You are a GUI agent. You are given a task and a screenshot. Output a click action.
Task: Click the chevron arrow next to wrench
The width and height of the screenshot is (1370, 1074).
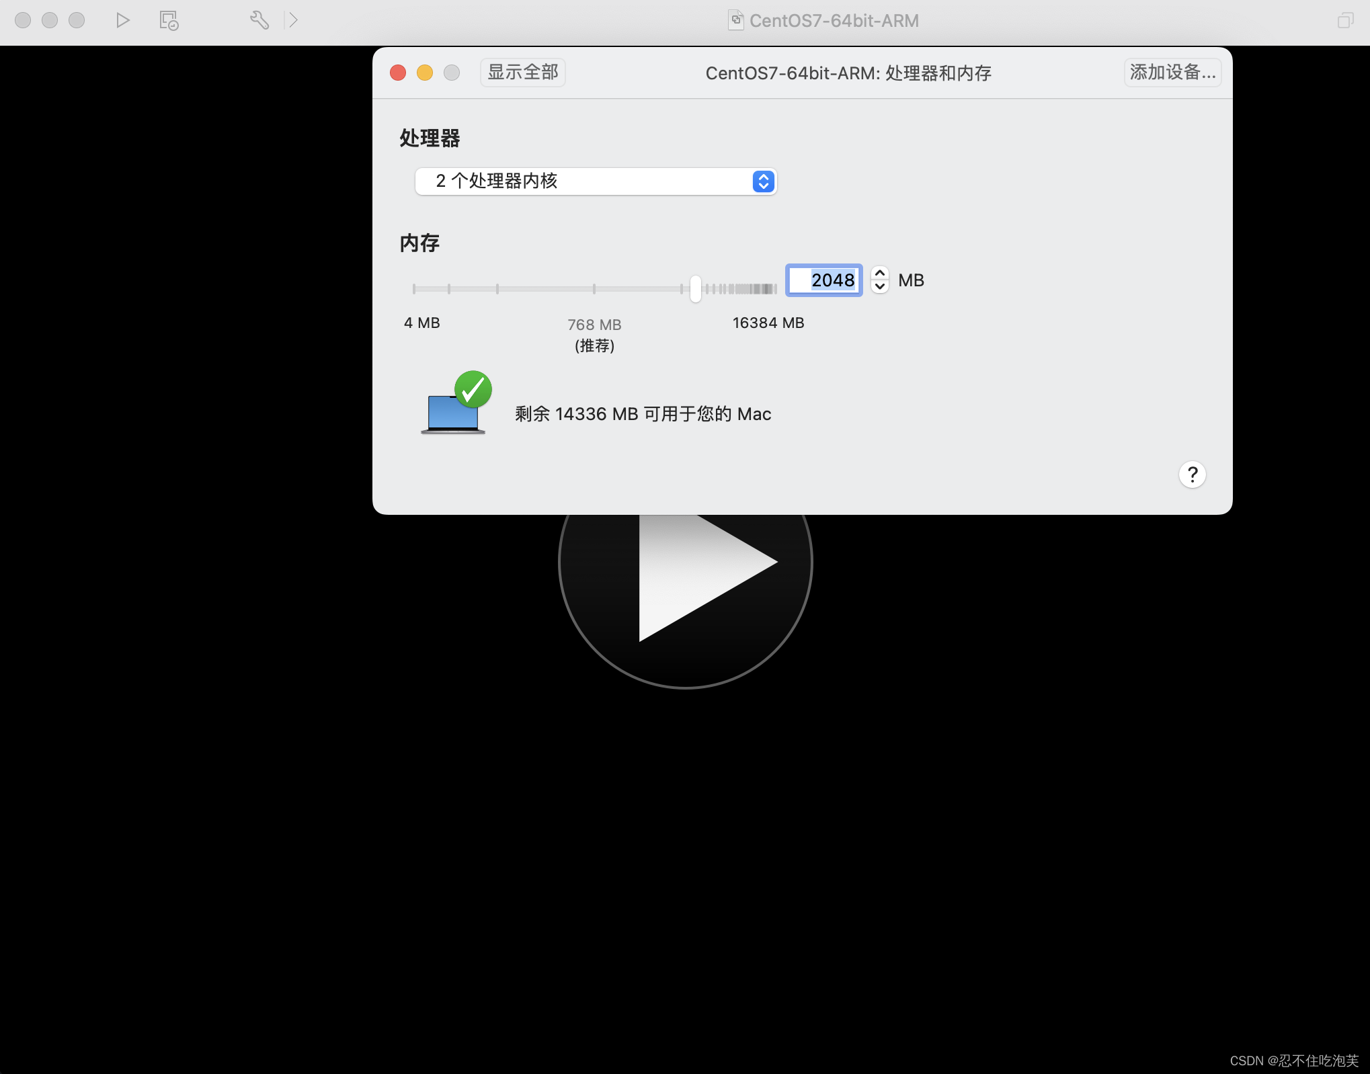pos(293,20)
